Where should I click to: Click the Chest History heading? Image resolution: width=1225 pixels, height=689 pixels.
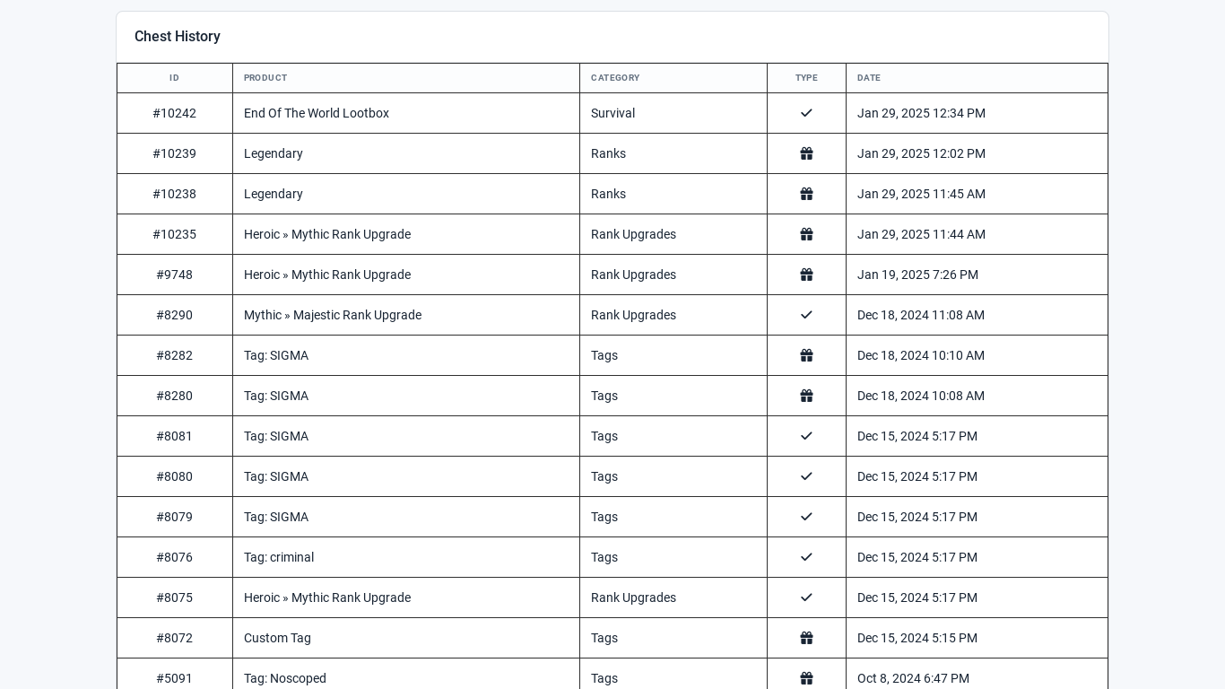[x=178, y=37]
